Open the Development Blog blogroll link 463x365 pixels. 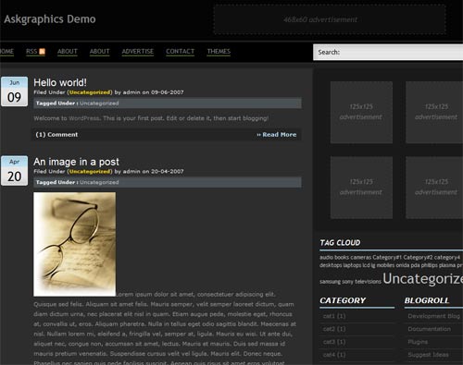click(x=434, y=316)
